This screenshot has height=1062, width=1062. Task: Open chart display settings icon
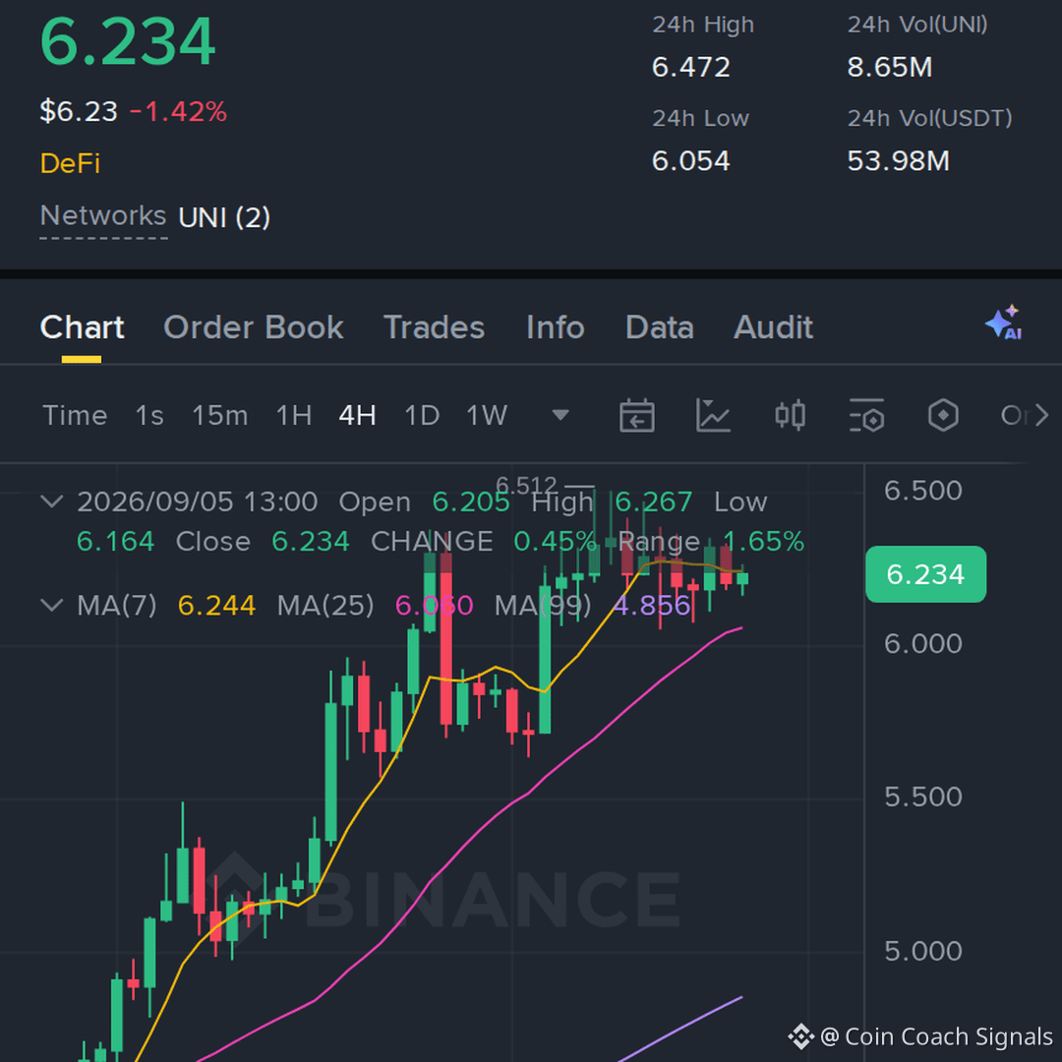click(866, 415)
